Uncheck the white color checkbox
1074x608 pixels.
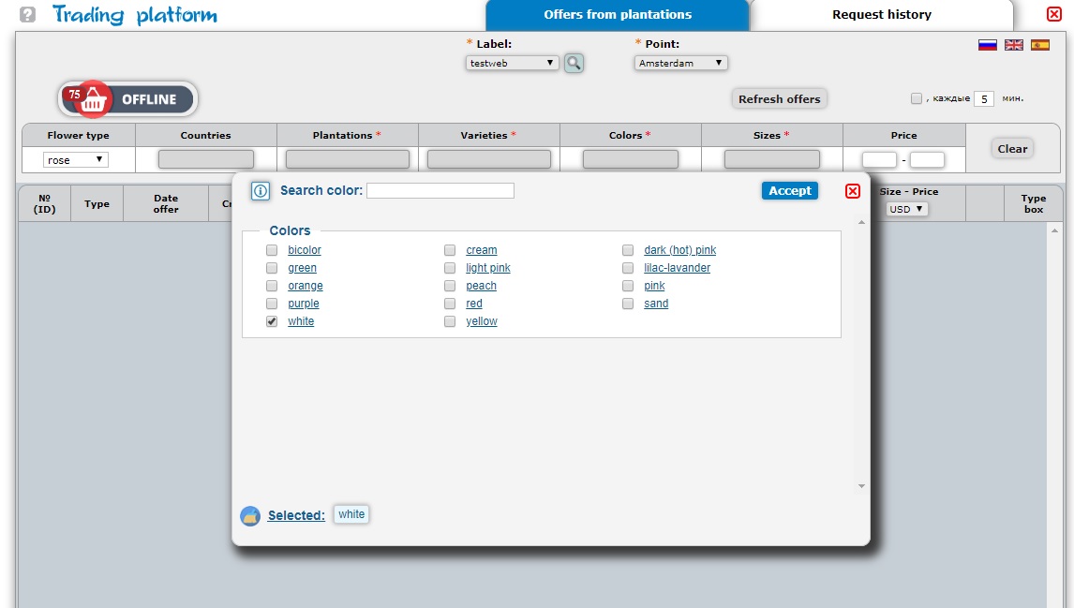point(272,321)
